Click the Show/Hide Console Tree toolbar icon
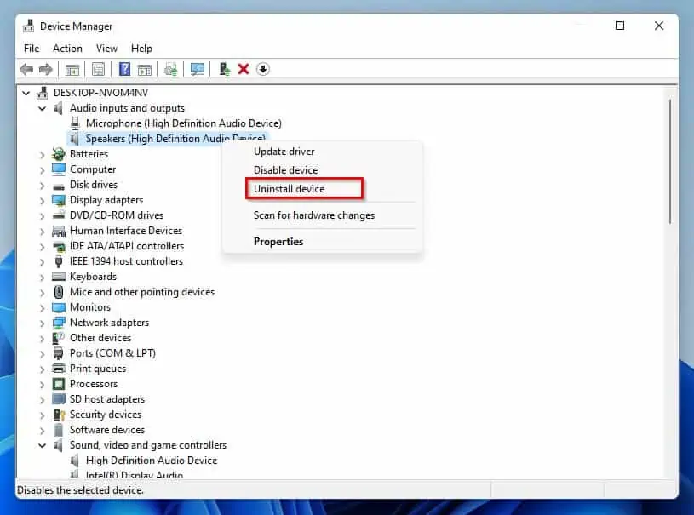694x515 pixels. point(72,70)
